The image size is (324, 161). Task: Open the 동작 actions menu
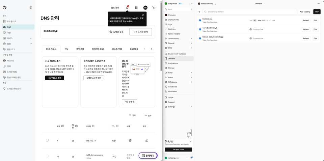tap(148, 116)
